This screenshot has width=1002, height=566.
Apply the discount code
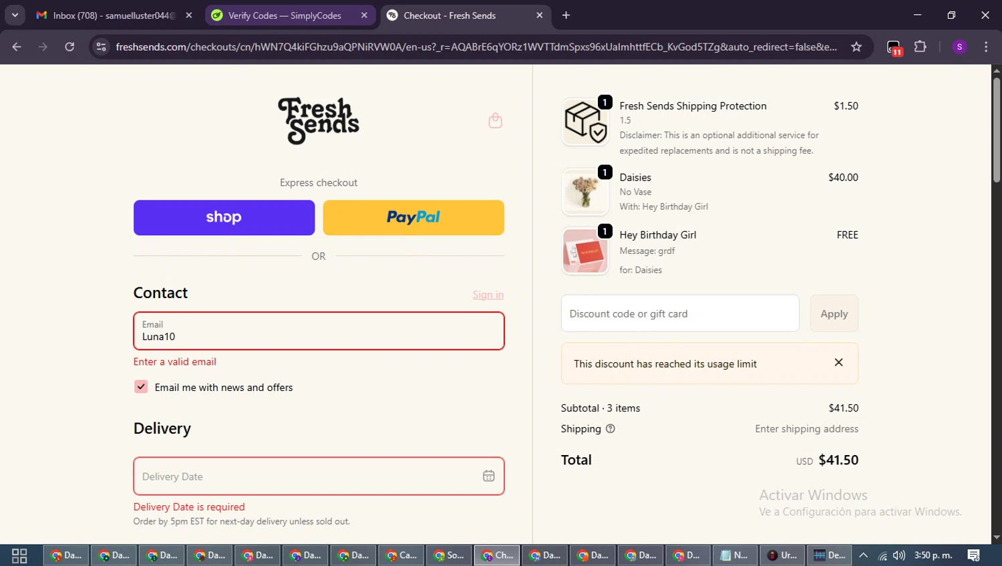834,313
